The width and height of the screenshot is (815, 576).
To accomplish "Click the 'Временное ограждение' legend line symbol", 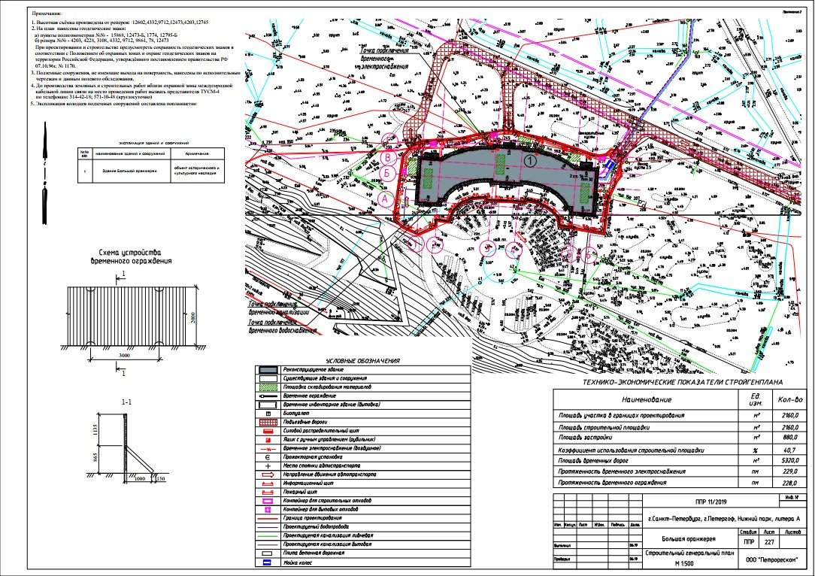I will click(x=268, y=396).
